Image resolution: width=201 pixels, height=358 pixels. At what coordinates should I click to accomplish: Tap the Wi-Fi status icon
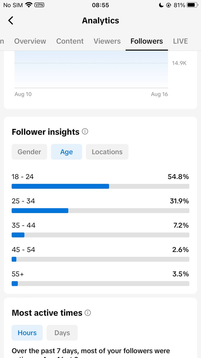coord(28,5)
